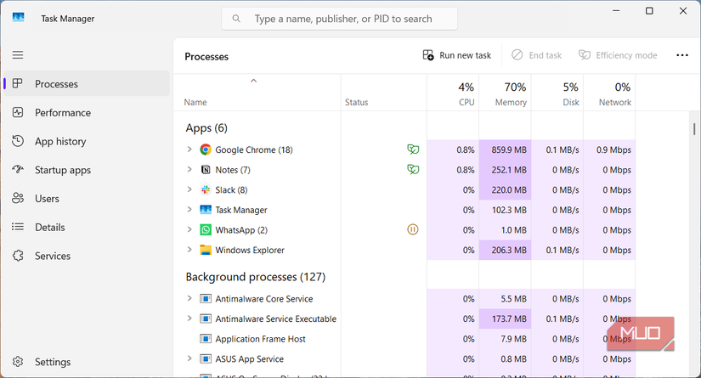Screen dimensions: 701x378
Task: Click the 102.3 MB memory cell
Action: pyautogui.click(x=506, y=210)
